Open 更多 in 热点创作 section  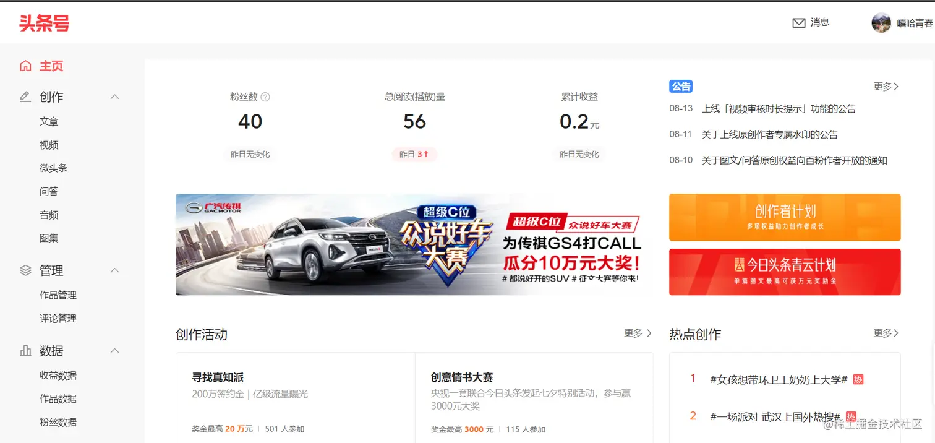886,333
